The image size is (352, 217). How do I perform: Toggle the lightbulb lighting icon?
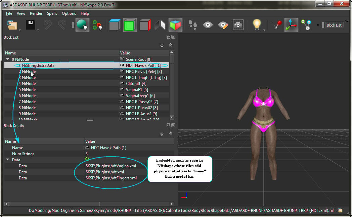257,25
